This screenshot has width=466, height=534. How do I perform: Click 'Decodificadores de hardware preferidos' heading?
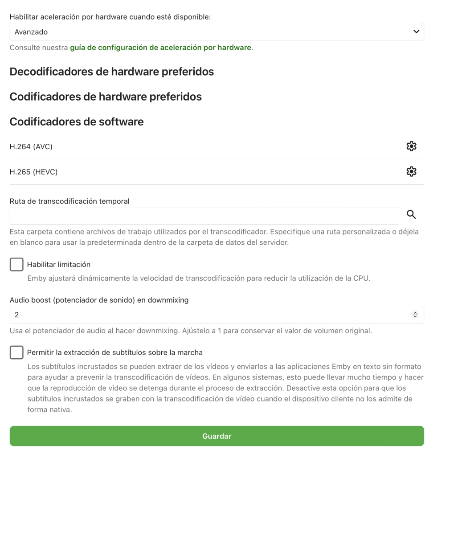112,72
